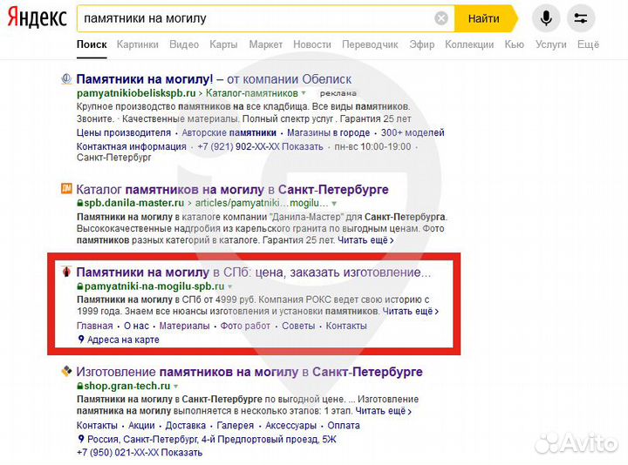Click the Данила-Мастер result favicon
Image resolution: width=628 pixels, height=465 pixels.
pyautogui.click(x=66, y=188)
